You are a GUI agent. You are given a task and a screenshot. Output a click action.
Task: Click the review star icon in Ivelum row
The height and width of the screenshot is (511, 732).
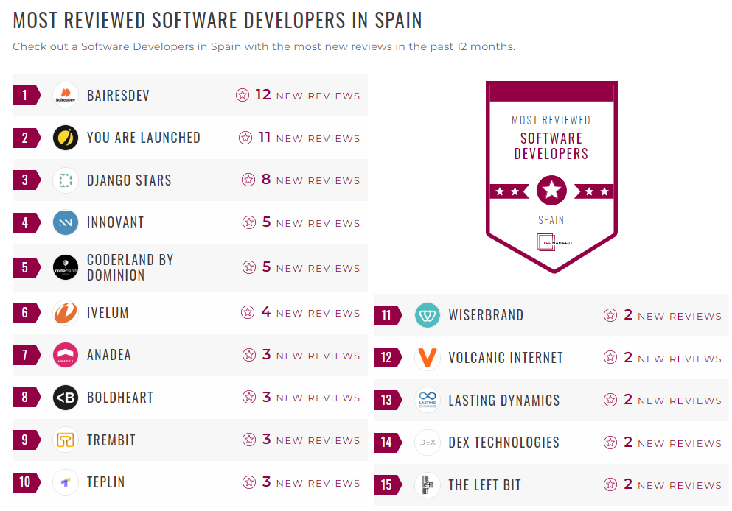[x=248, y=312]
